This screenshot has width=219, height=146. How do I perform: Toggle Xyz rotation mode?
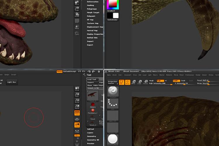[x=77, y=135]
